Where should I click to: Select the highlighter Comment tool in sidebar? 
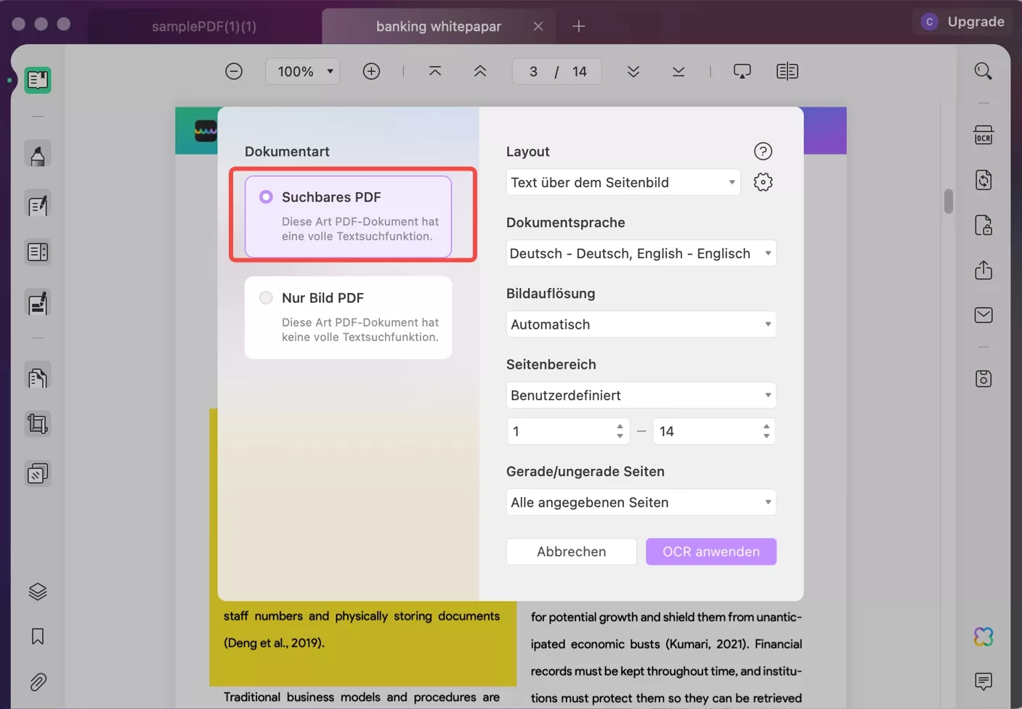pyautogui.click(x=38, y=155)
